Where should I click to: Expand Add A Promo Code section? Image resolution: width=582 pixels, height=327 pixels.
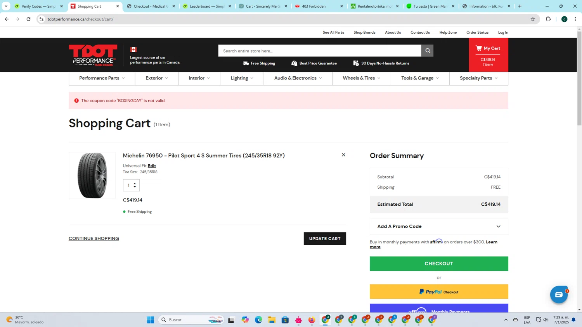coord(439,226)
